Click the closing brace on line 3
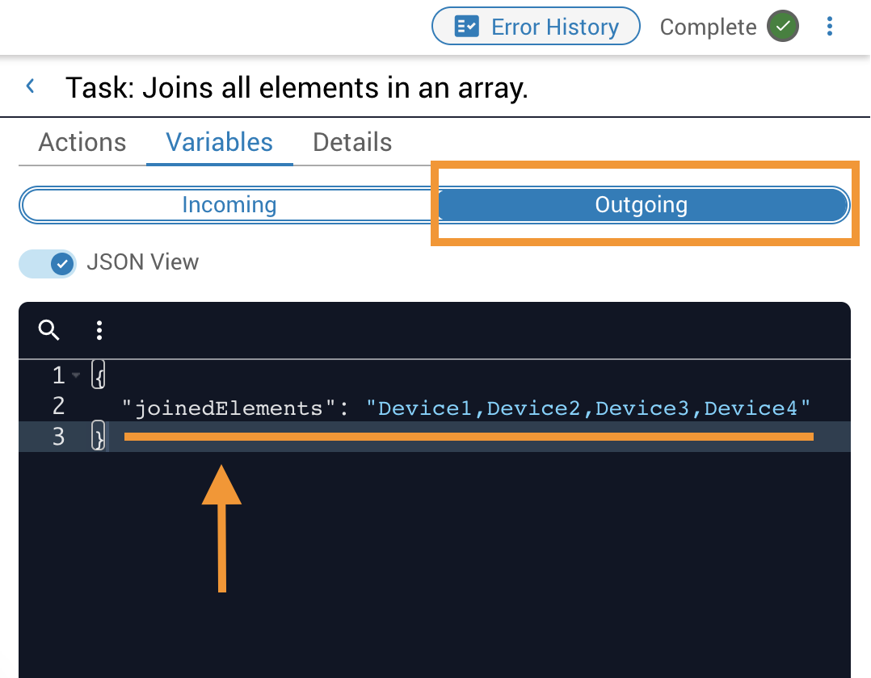871x678 pixels. coord(99,437)
